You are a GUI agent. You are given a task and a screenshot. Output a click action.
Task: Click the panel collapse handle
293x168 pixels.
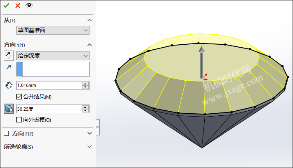(98, 127)
